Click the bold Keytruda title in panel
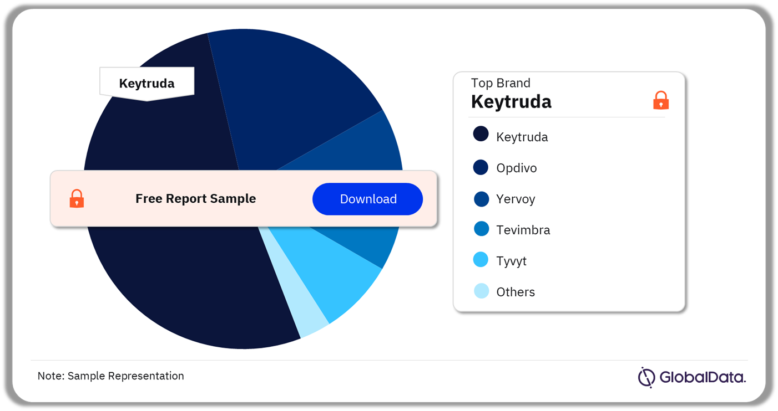The height and width of the screenshot is (411, 778). click(511, 102)
